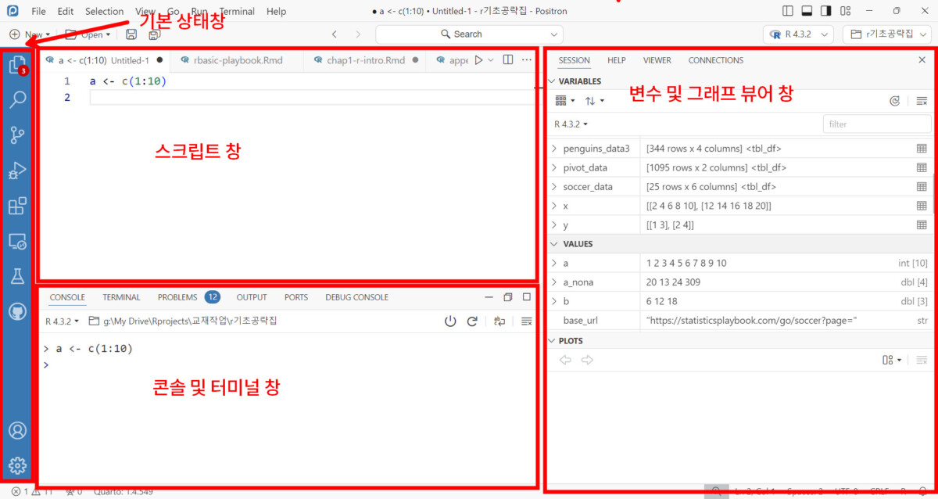Switch to the DEBUG CONSOLE tab
Image resolution: width=938 pixels, height=499 pixels.
point(356,297)
